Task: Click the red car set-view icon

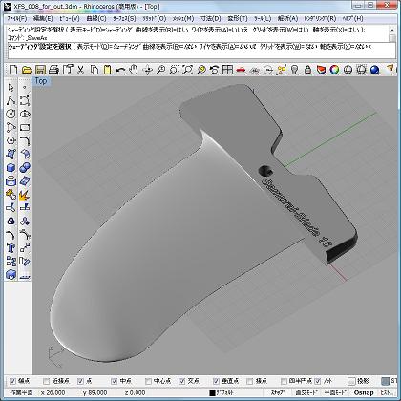Action: coord(242,70)
